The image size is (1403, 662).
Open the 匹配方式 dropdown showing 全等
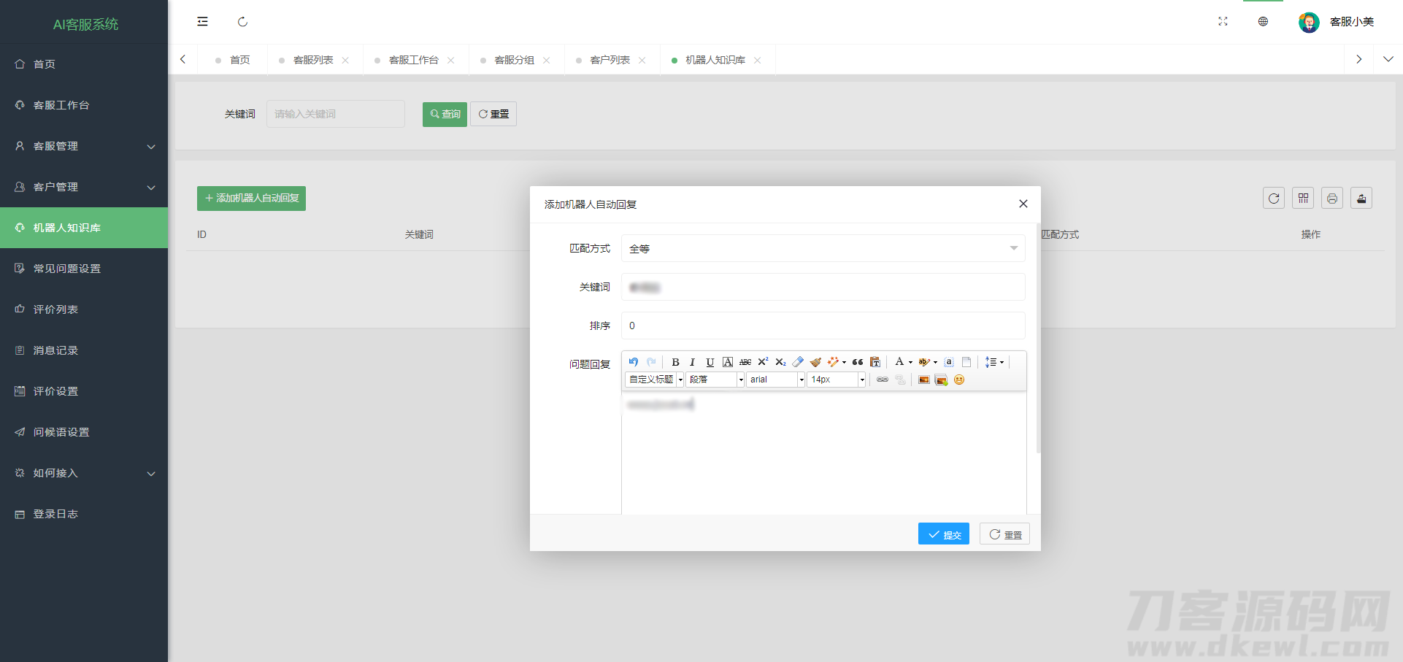pos(823,249)
